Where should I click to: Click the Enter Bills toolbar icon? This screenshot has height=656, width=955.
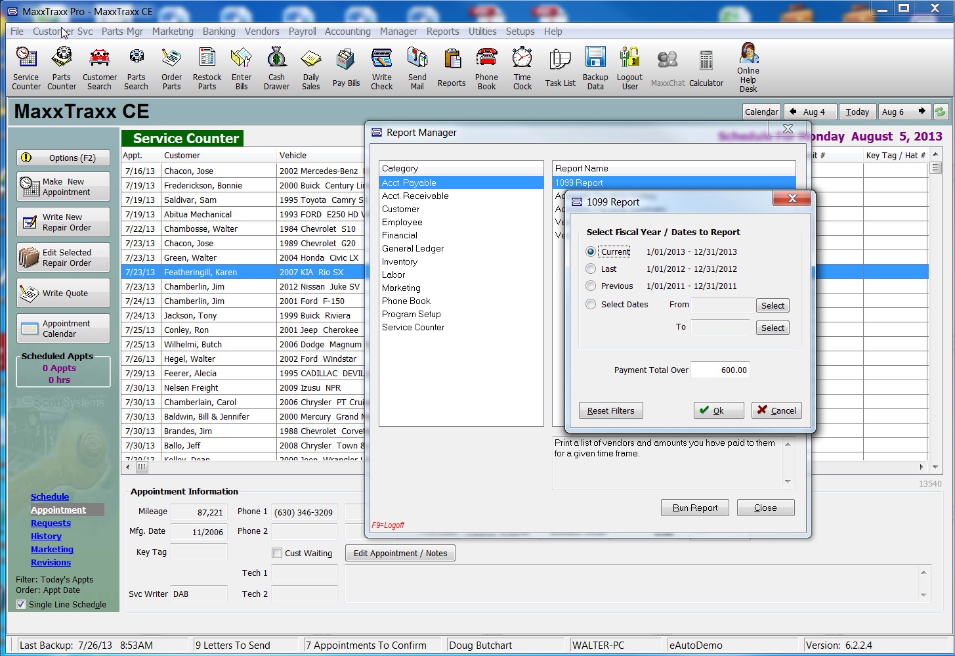point(242,68)
